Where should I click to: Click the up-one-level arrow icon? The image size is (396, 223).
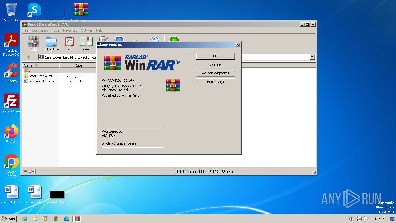(28, 57)
